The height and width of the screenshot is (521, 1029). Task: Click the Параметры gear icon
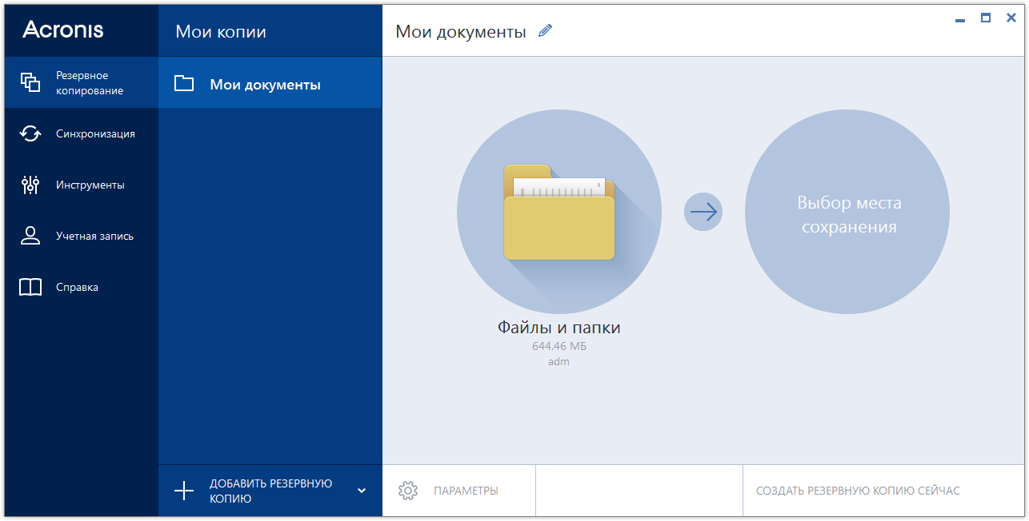410,491
